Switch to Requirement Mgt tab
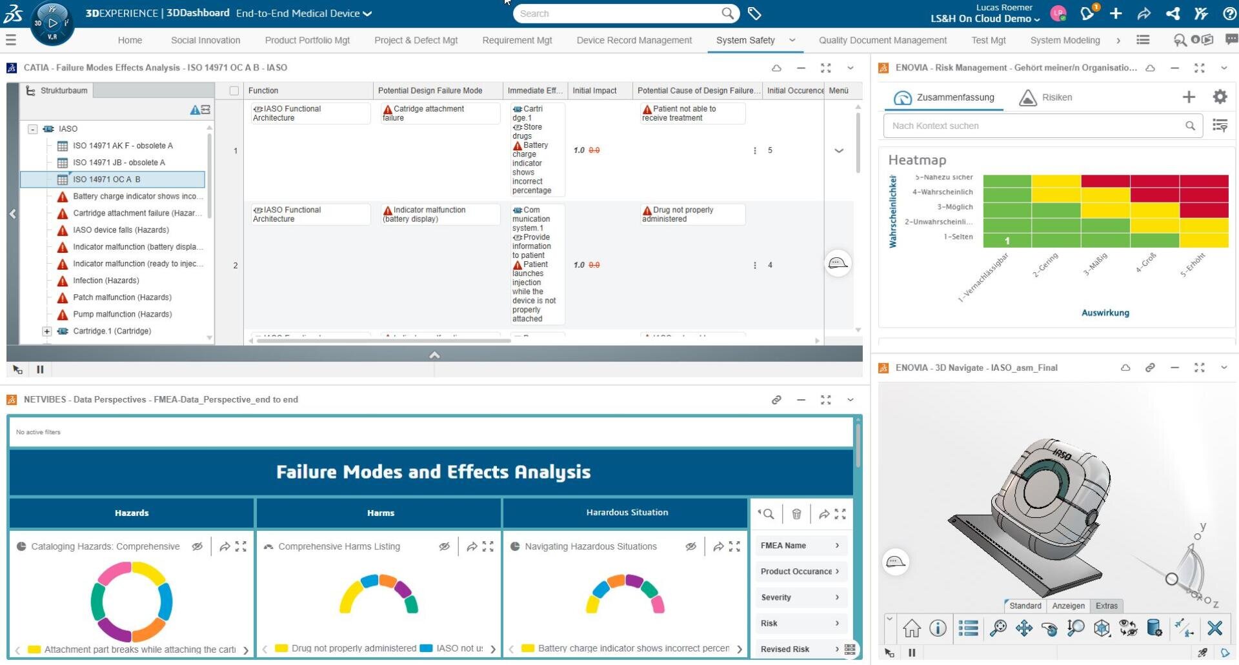 click(517, 40)
